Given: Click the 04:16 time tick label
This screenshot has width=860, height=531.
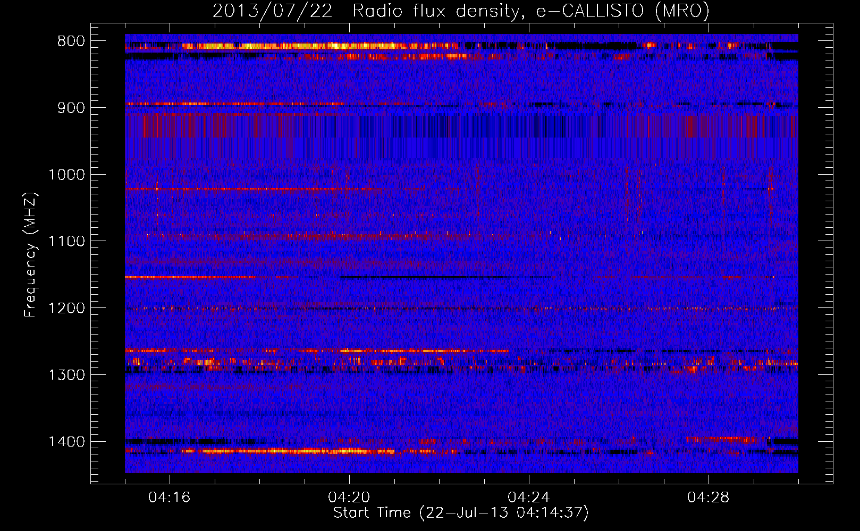Looking at the screenshot, I should click(x=170, y=498).
